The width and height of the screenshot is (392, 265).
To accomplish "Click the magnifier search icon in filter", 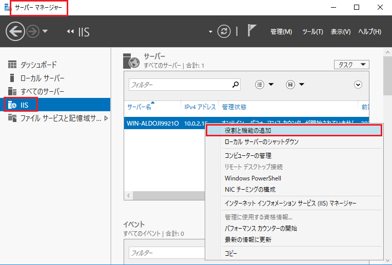I will 235,85.
